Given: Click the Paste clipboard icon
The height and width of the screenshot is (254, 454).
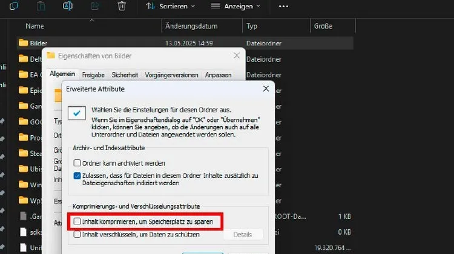Looking at the screenshot, I should 41,6.
